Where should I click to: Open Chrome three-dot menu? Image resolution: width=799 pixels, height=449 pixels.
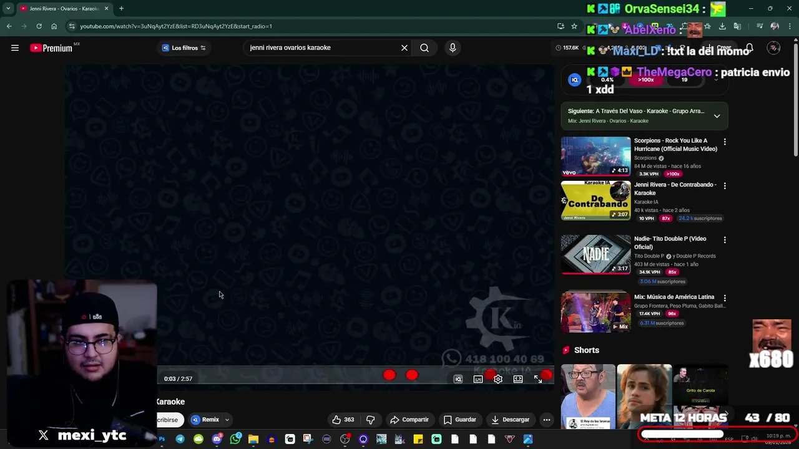790,26
